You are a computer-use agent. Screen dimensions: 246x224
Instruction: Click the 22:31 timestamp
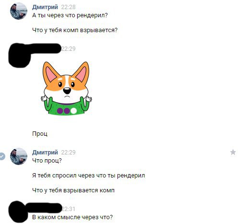tap(69, 209)
